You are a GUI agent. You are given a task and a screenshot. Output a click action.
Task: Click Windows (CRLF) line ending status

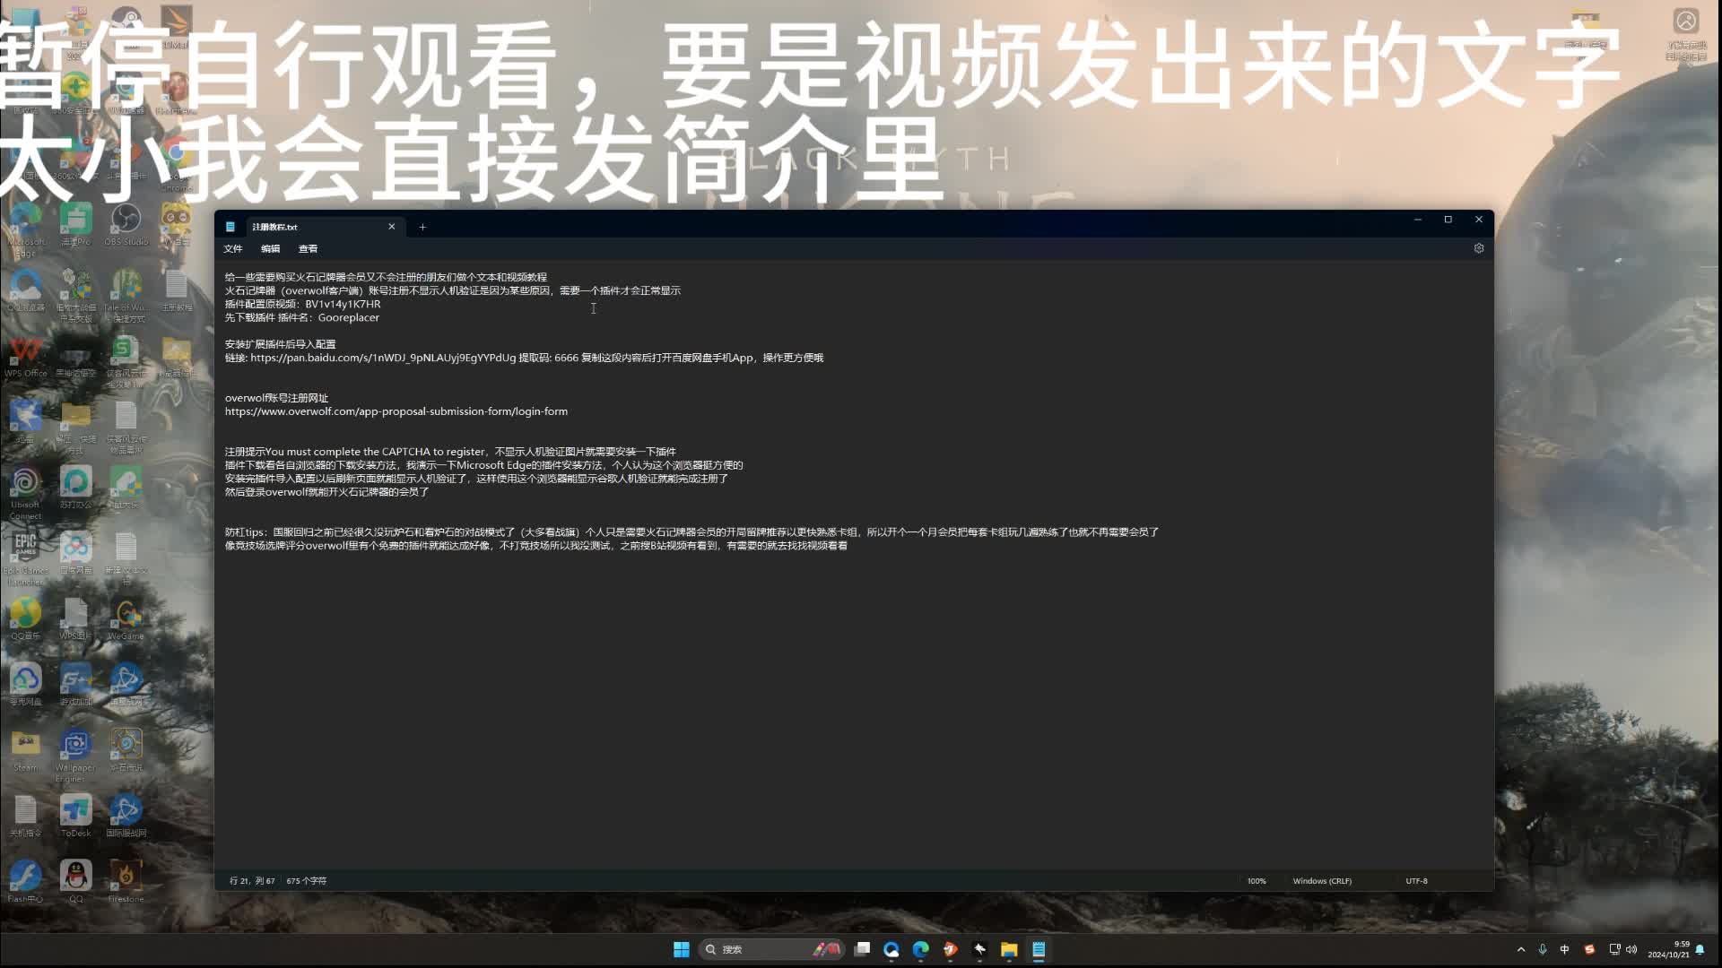click(1322, 881)
